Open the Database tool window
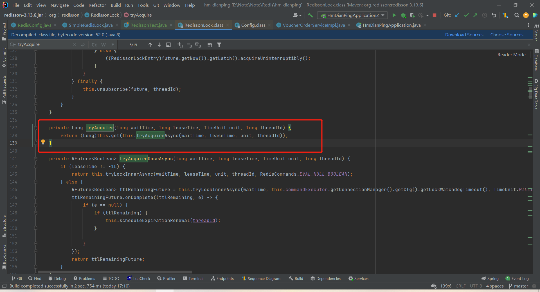 536,60
